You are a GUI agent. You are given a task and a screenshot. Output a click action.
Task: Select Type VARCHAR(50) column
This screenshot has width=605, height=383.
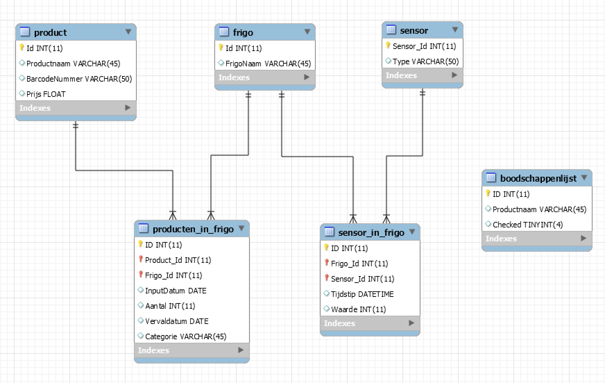pos(423,61)
